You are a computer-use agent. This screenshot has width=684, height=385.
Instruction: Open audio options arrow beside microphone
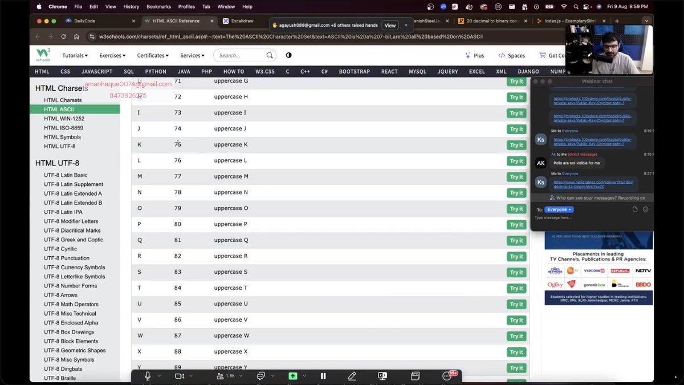tap(160, 376)
